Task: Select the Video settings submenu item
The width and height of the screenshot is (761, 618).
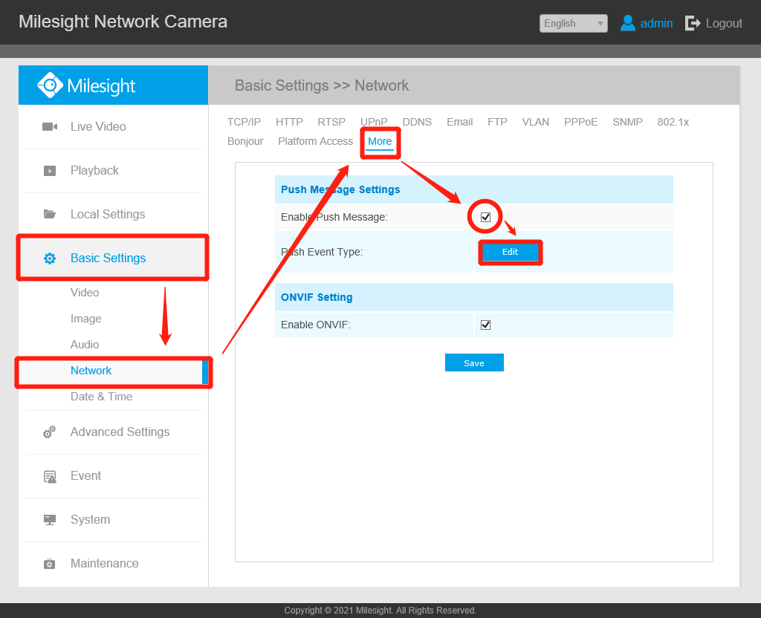Action: pos(85,293)
